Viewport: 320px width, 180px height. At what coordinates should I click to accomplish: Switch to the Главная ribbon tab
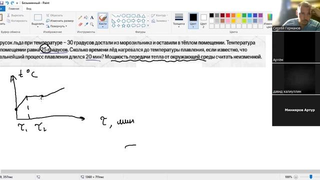pos(14,9)
